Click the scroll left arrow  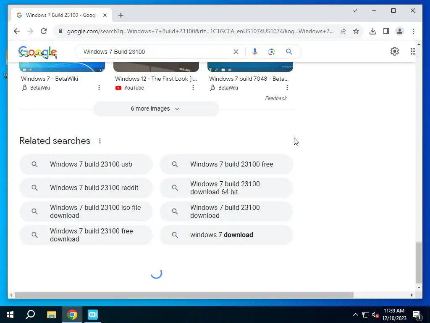11,295
